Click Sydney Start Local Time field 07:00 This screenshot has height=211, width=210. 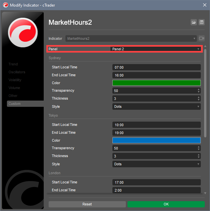[x=156, y=67]
